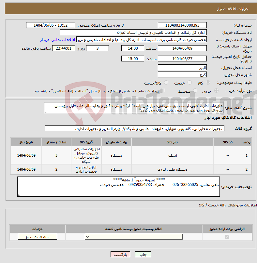Click the توضیحات خریدار notes textarea

point(118,187)
